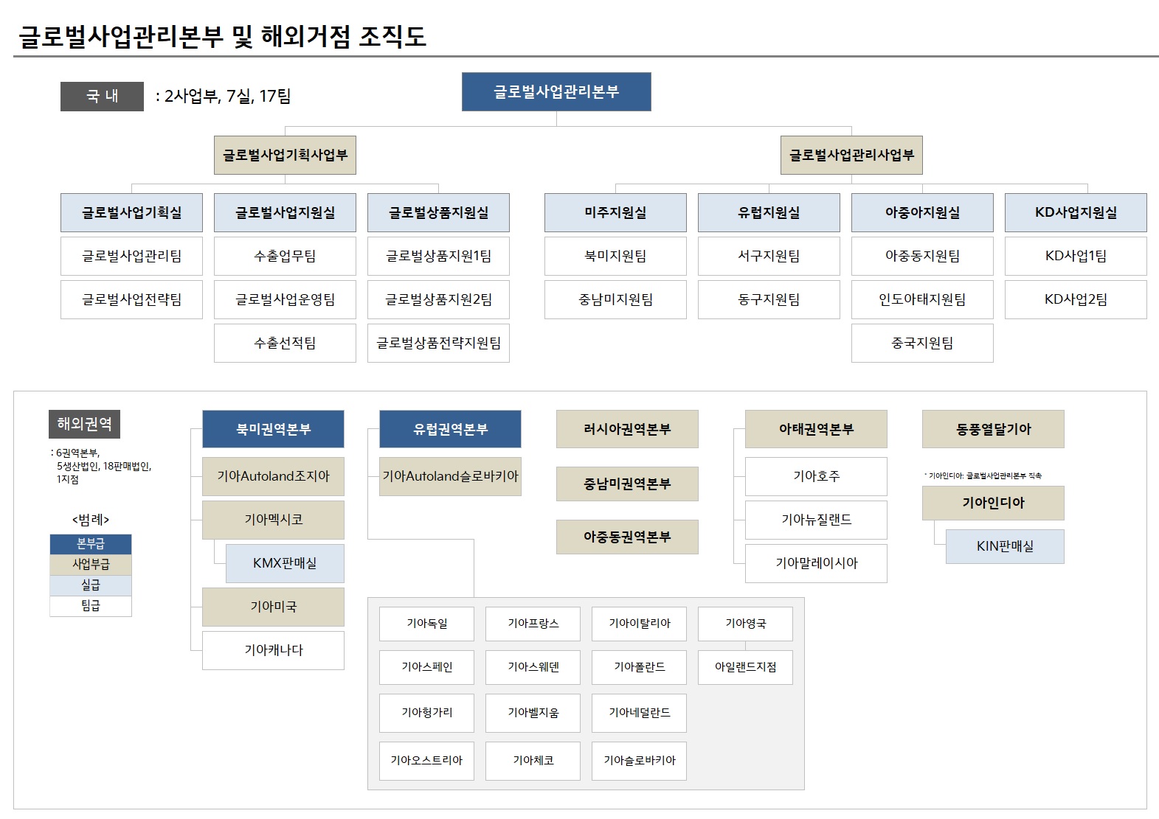The height and width of the screenshot is (819, 1159).
Task: Select the 기아미국 box
Action: pyautogui.click(x=273, y=607)
